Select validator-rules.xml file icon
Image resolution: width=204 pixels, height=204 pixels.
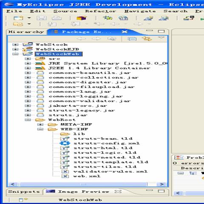pyautogui.click(x=65, y=171)
